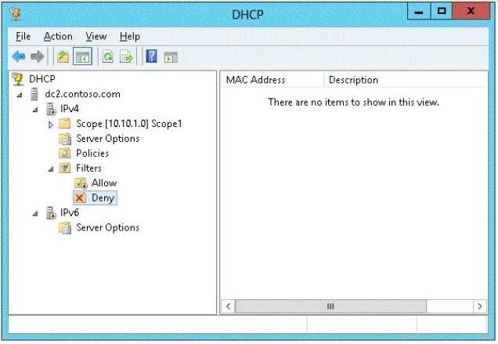Click the horizontal scrollbar thumb
This screenshot has width=498, height=344.
[x=330, y=306]
